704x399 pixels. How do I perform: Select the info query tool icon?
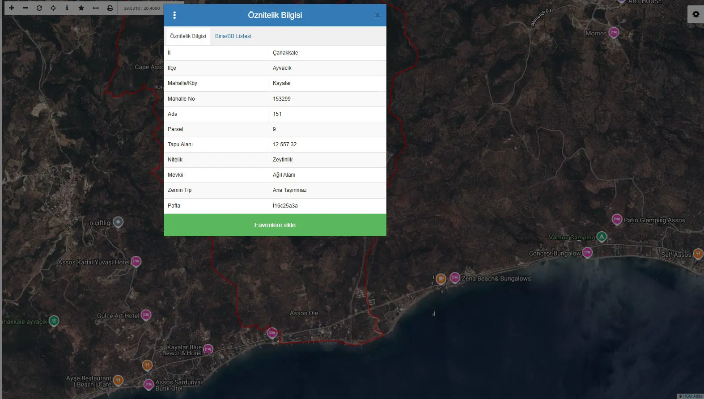tap(67, 8)
